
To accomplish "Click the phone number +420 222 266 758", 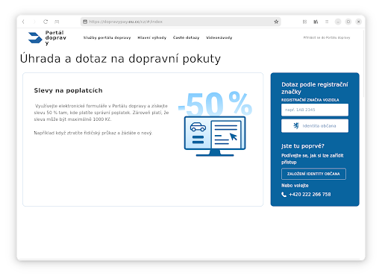I will pos(310,195).
